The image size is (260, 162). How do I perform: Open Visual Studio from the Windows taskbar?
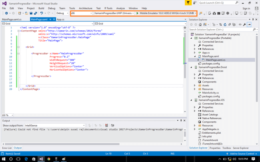tap(41, 159)
